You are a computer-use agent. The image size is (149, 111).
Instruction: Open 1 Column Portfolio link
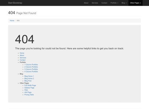(31, 65)
